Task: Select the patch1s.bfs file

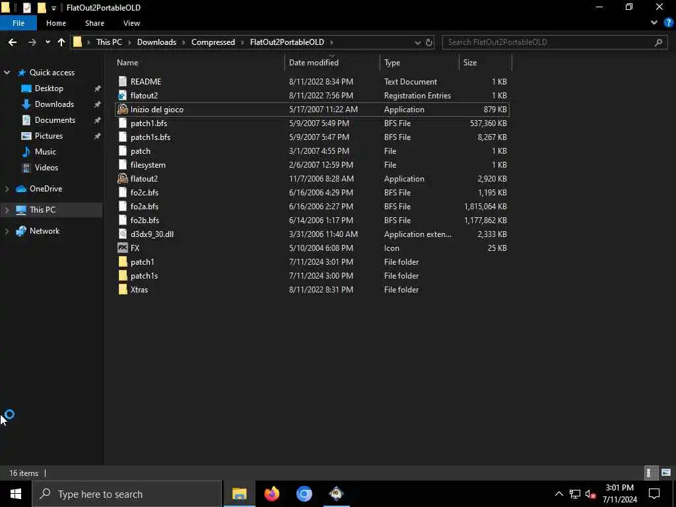Action: 151,137
